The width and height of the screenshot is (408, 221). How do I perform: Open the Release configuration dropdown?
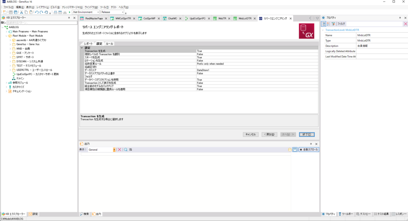[x=123, y=12]
